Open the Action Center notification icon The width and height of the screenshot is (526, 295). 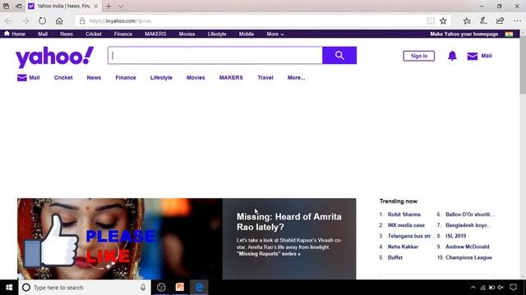pyautogui.click(x=513, y=288)
